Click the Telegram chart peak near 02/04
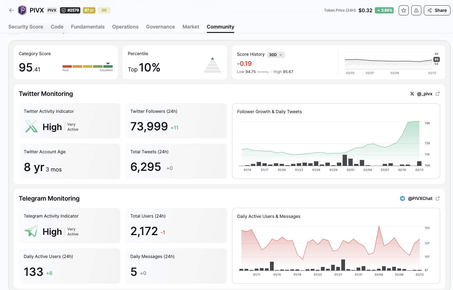This screenshot has width=453, height=290. click(379, 226)
